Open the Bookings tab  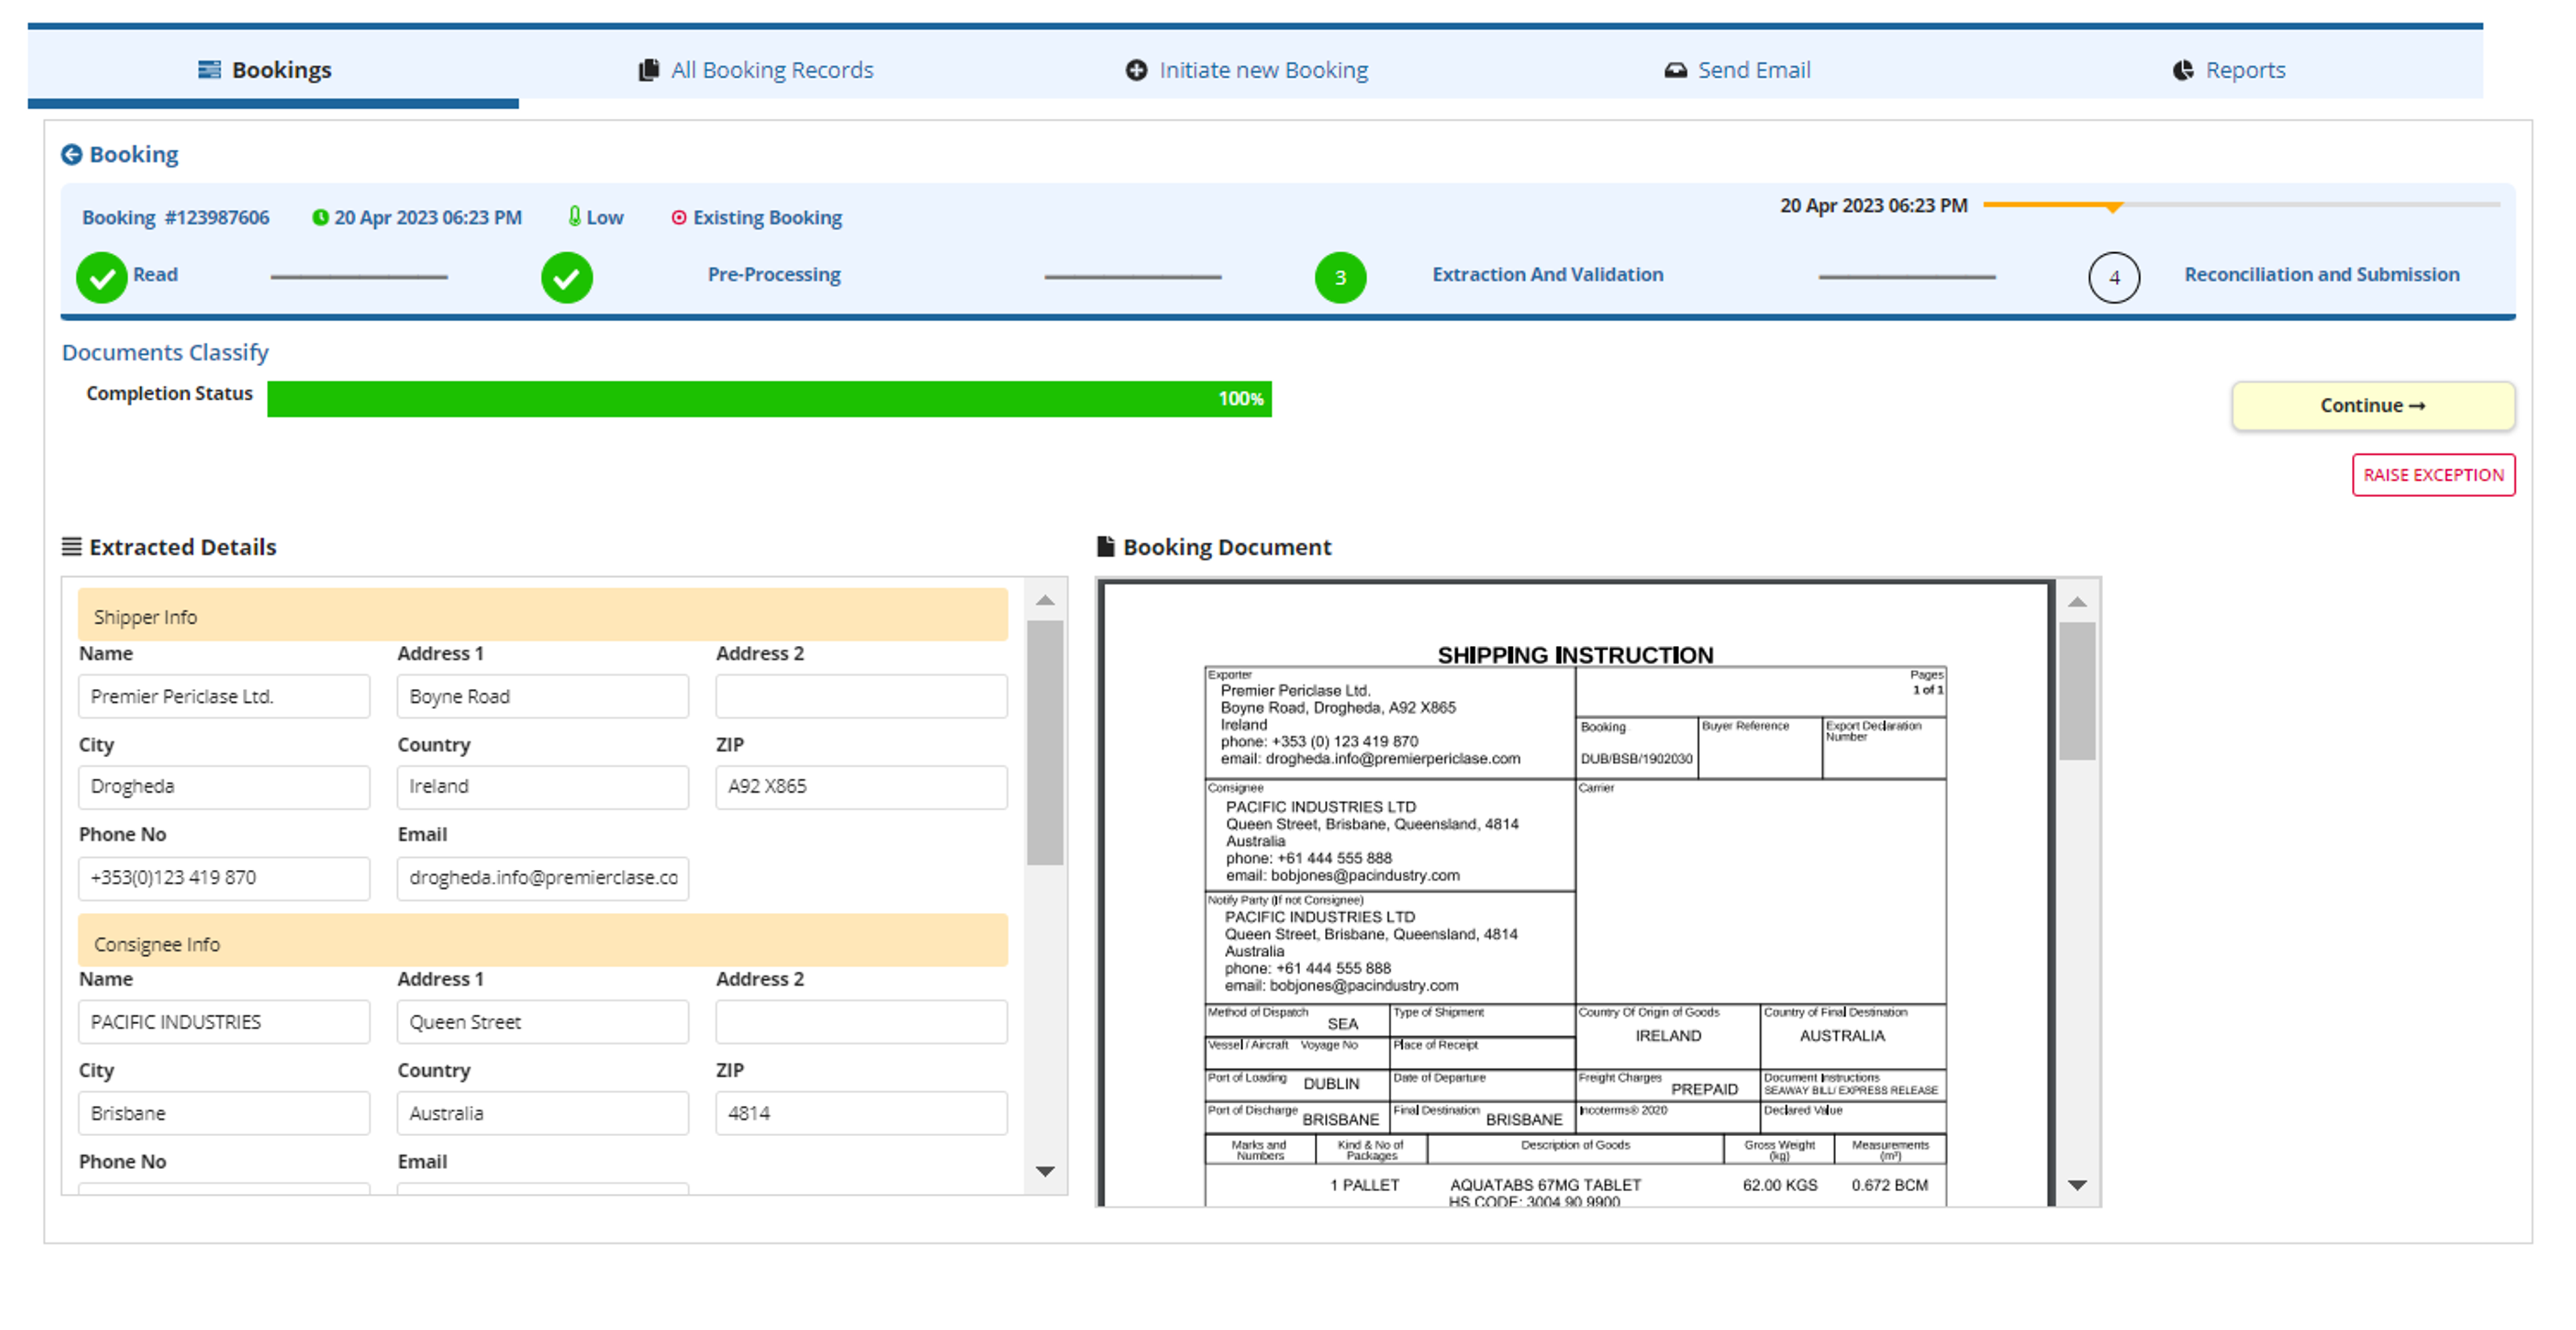[x=273, y=69]
